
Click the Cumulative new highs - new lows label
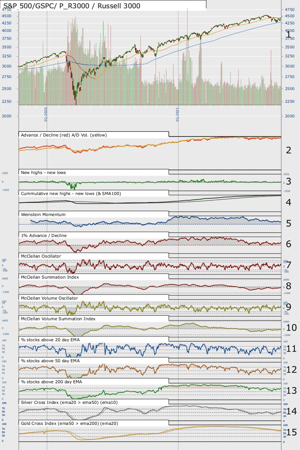71,193
